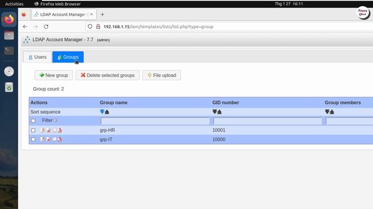
Task: Sort Group members column descending
Action: 327,112
